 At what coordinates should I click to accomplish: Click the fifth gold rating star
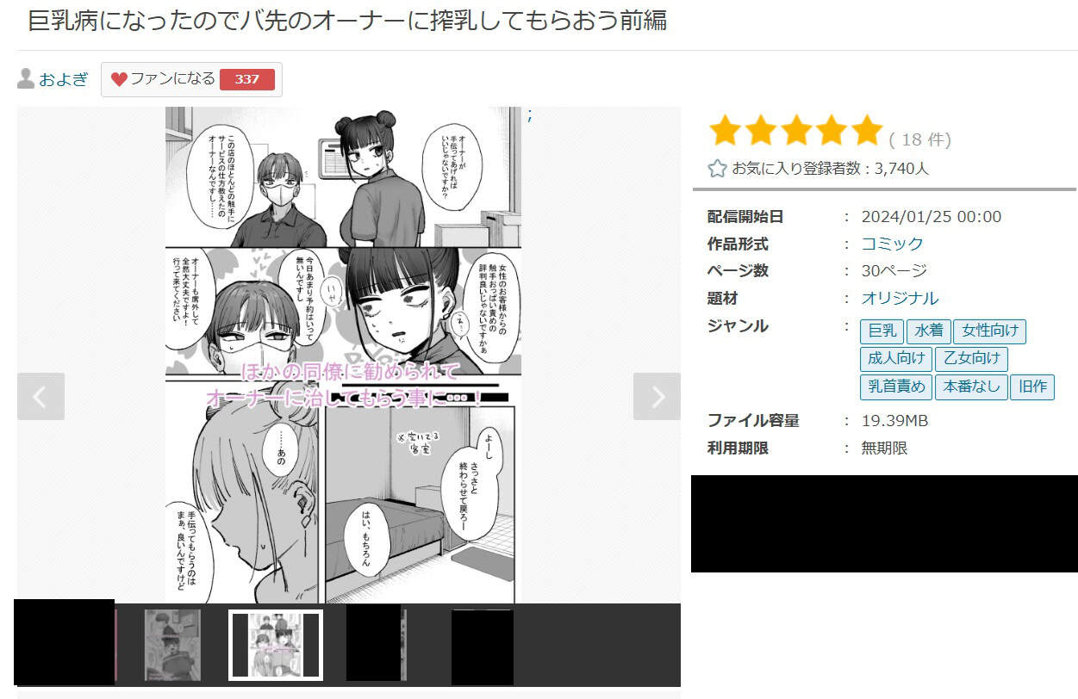pos(867,131)
